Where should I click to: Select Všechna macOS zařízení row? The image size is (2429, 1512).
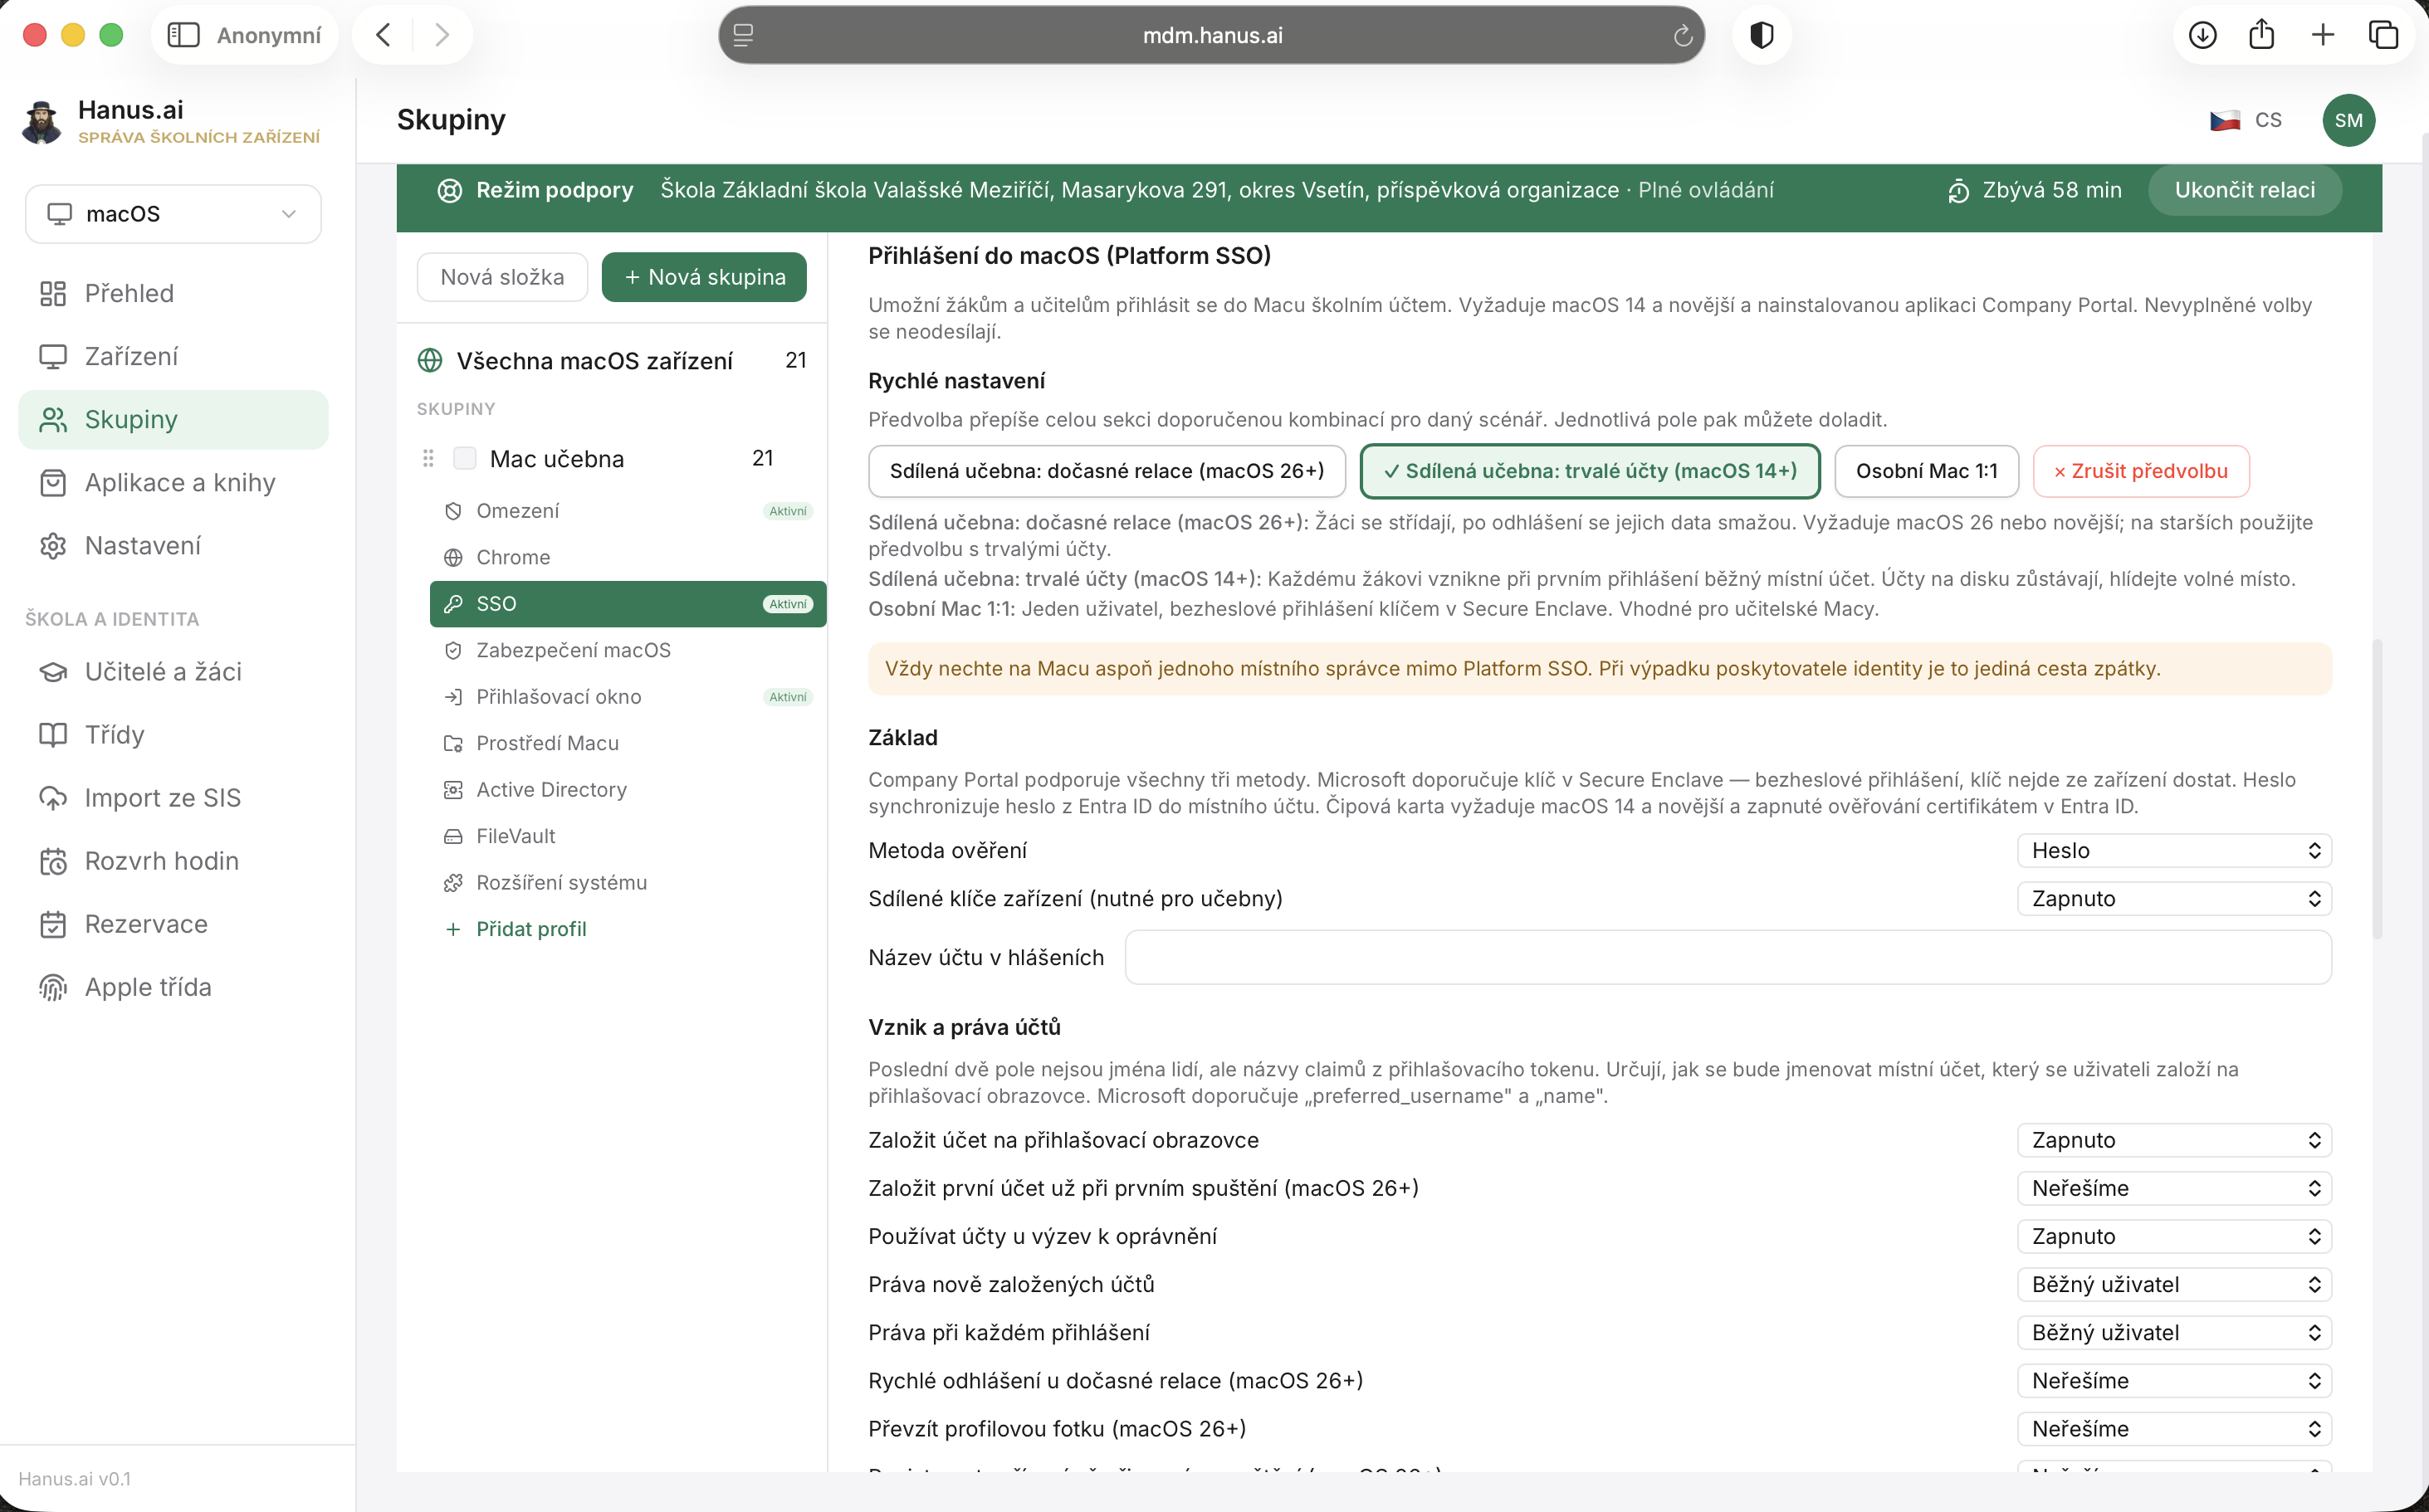(613, 360)
